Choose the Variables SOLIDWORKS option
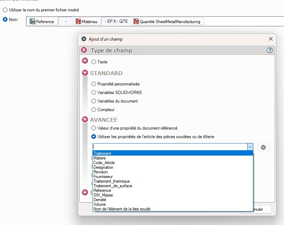 [x=94, y=93]
